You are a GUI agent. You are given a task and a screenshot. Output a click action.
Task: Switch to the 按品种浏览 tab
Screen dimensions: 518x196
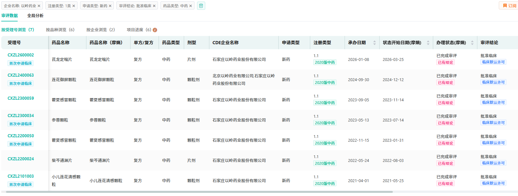tap(60, 30)
